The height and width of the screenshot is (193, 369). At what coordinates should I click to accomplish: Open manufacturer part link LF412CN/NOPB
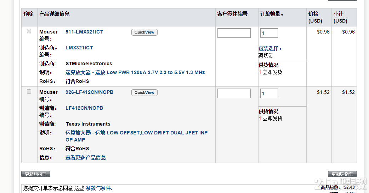84,108
